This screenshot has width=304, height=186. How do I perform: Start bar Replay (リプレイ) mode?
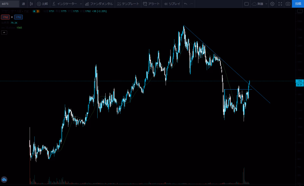click(171, 4)
